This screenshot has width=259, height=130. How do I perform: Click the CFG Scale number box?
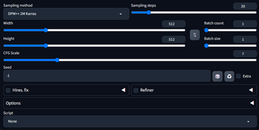[245, 54]
